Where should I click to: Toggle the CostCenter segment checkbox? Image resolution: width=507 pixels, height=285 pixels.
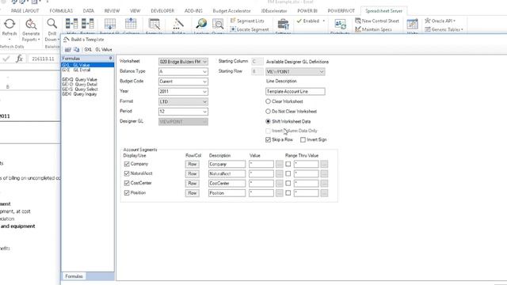pyautogui.click(x=127, y=183)
